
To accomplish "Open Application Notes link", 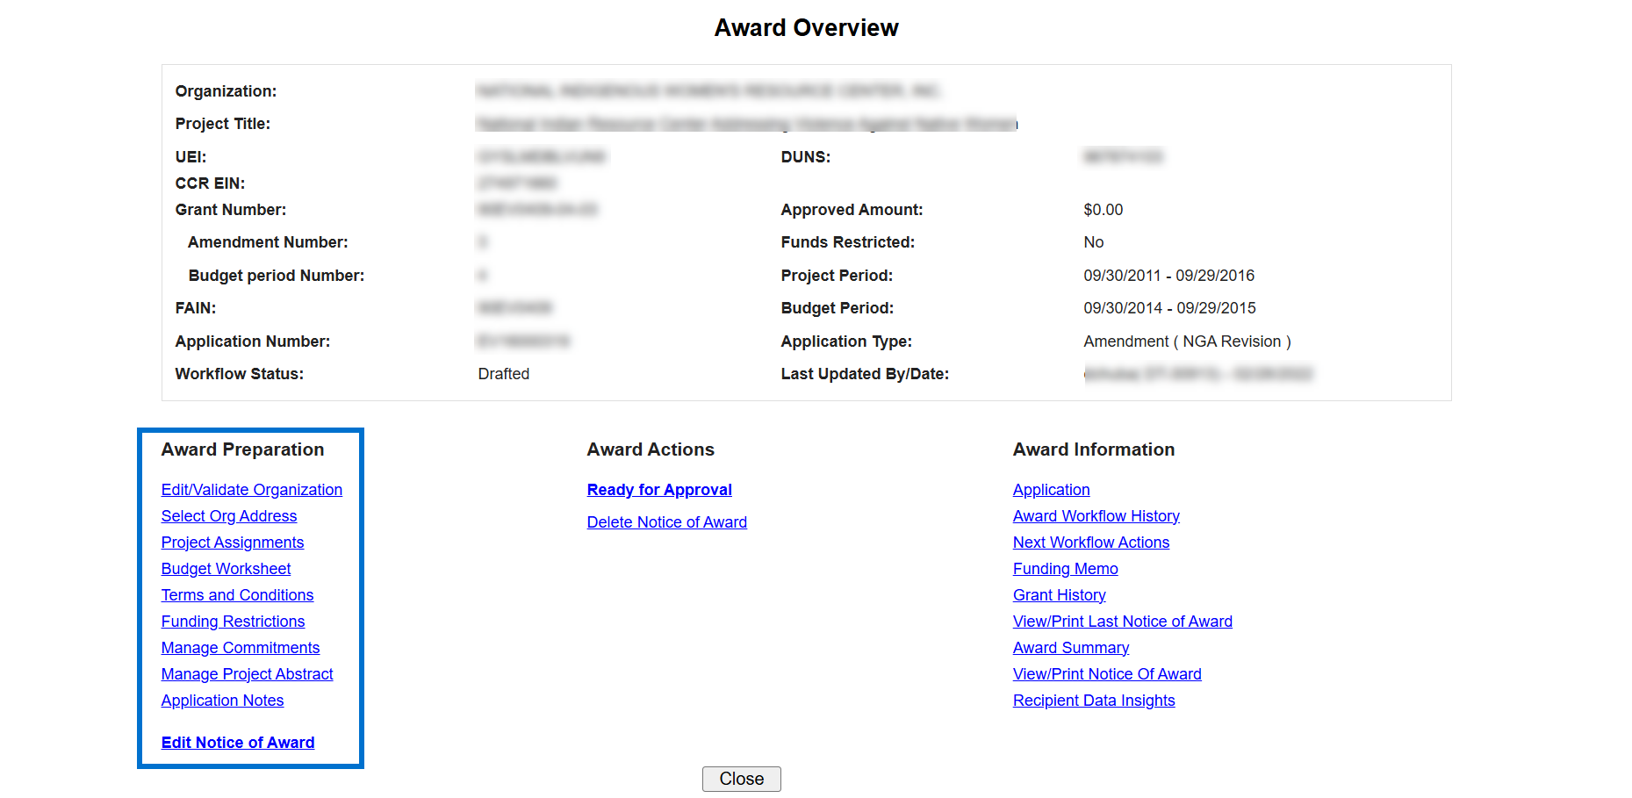I will 222,701.
